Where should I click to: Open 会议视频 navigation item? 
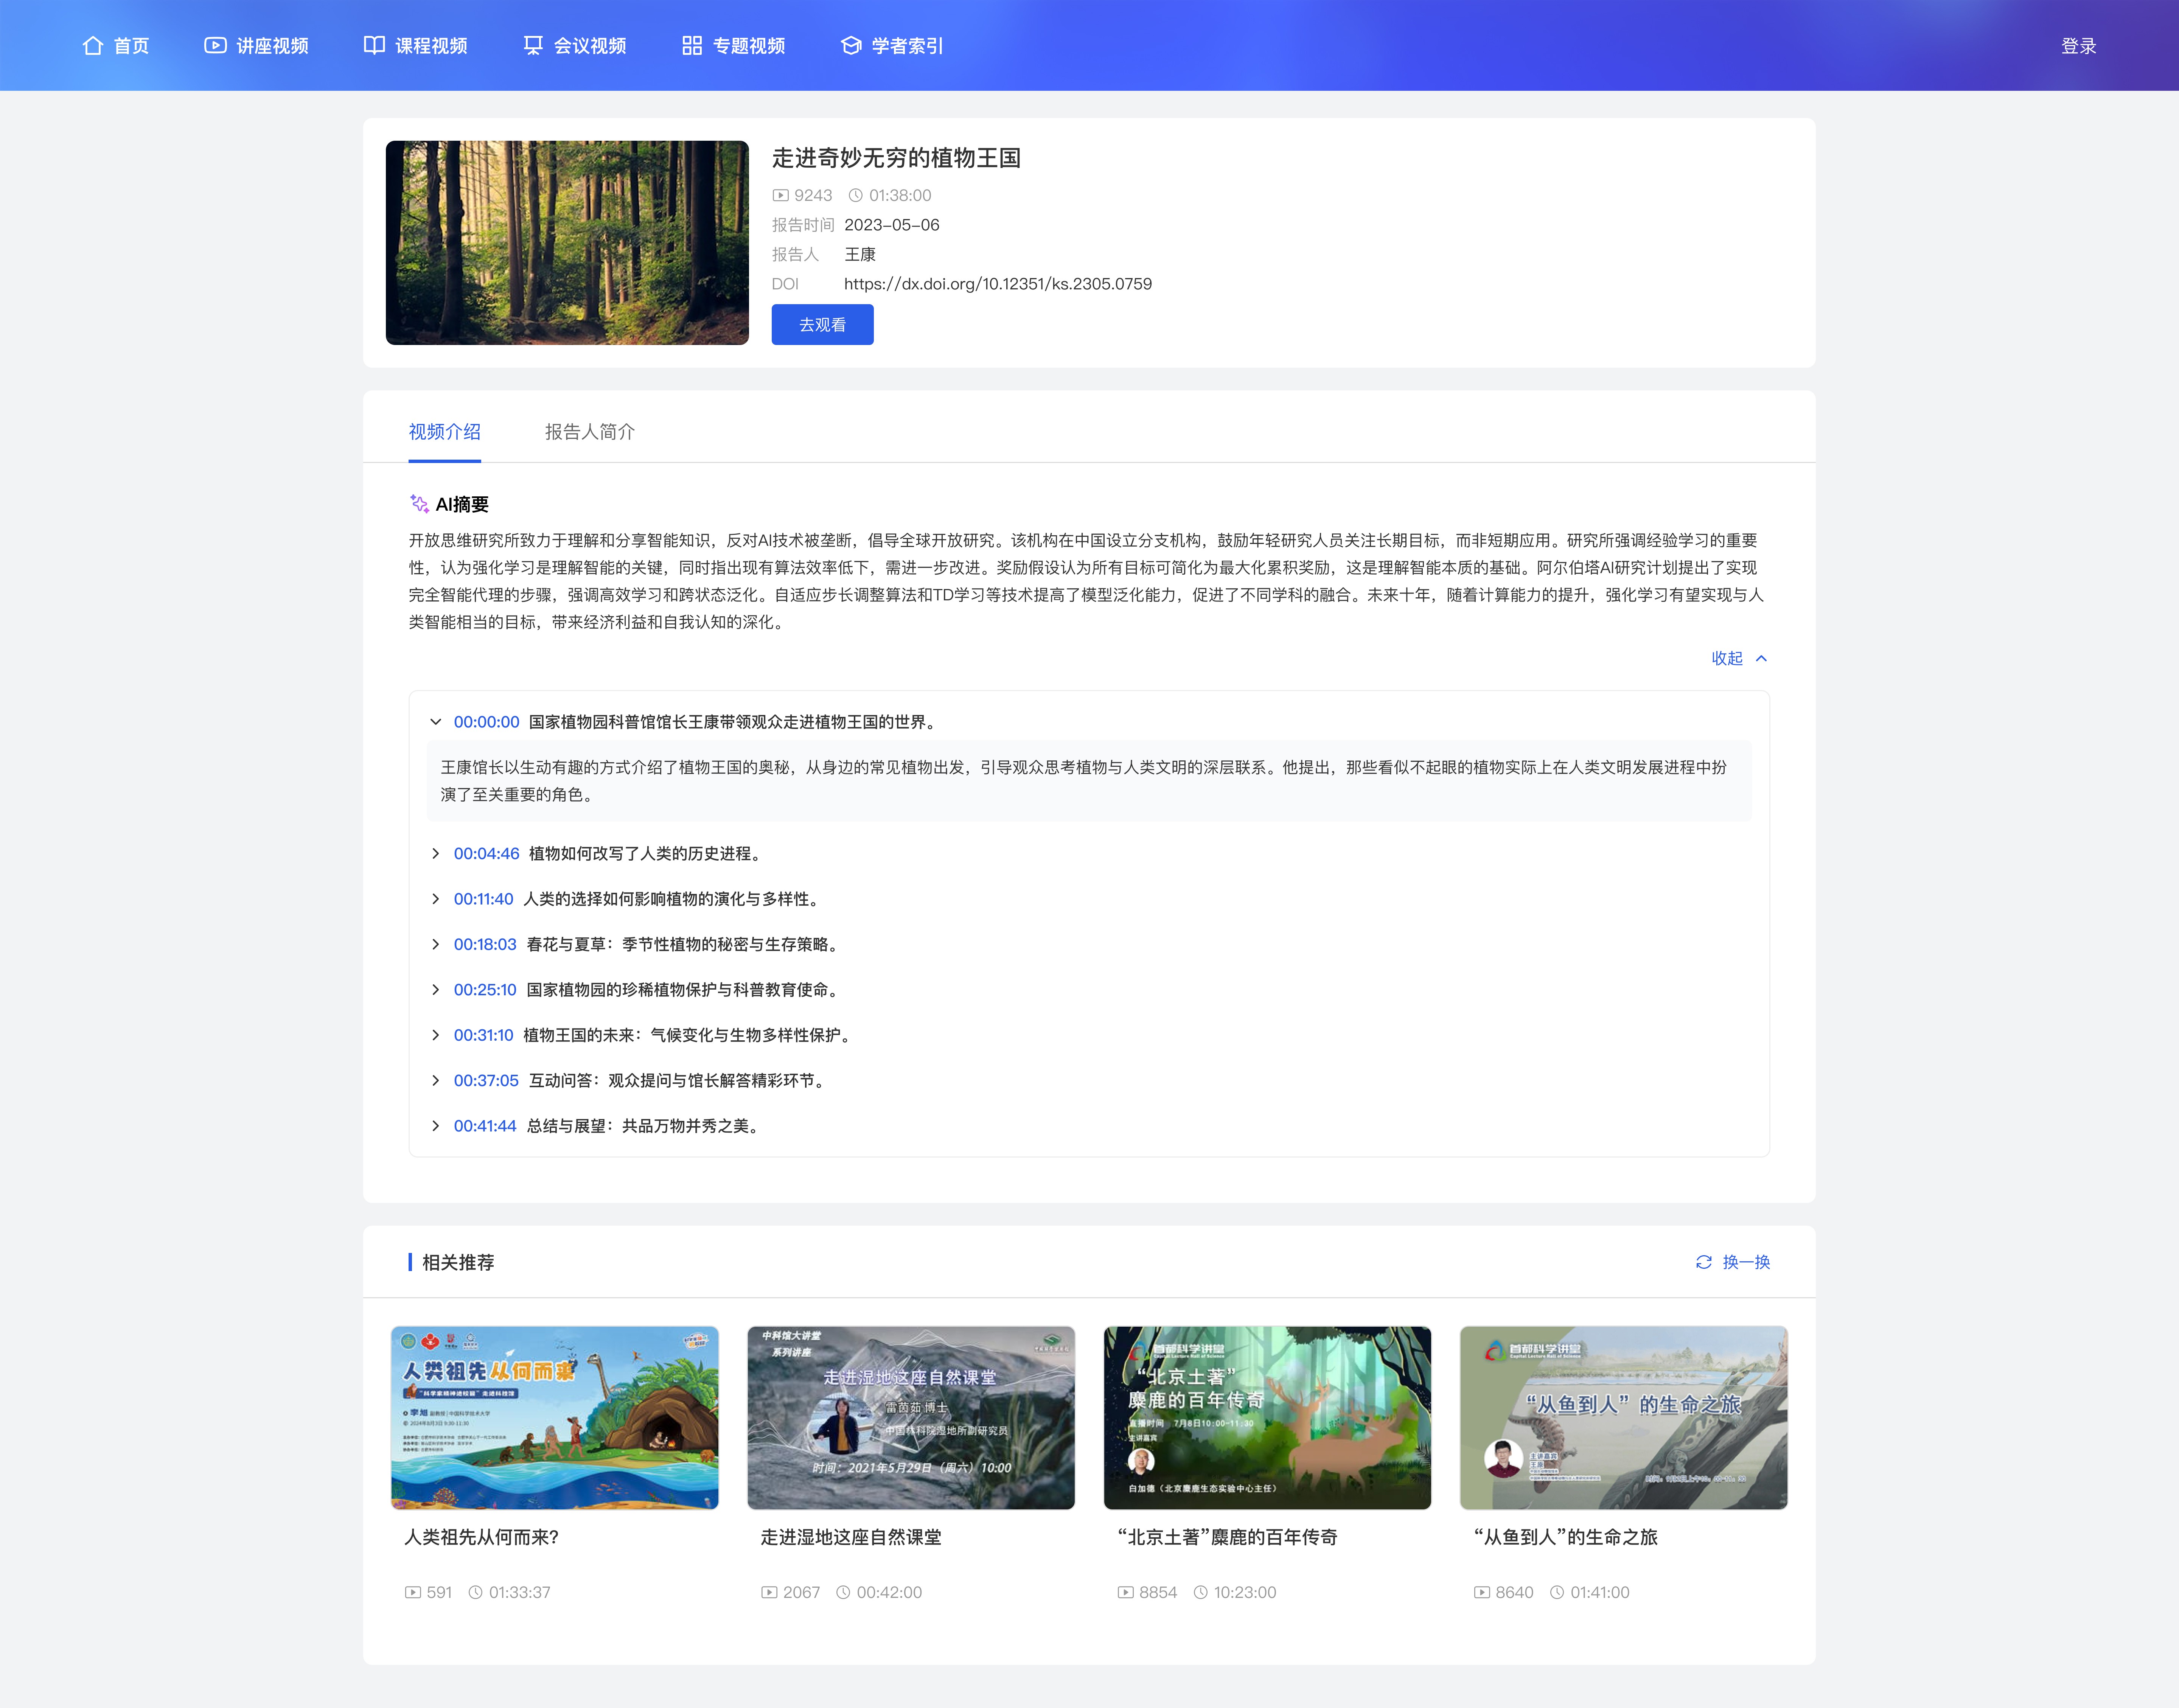pos(575,46)
